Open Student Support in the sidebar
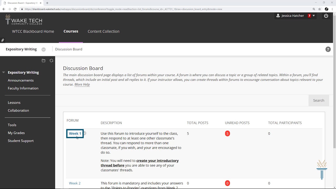Image resolution: width=336 pixels, height=189 pixels. coord(21,141)
